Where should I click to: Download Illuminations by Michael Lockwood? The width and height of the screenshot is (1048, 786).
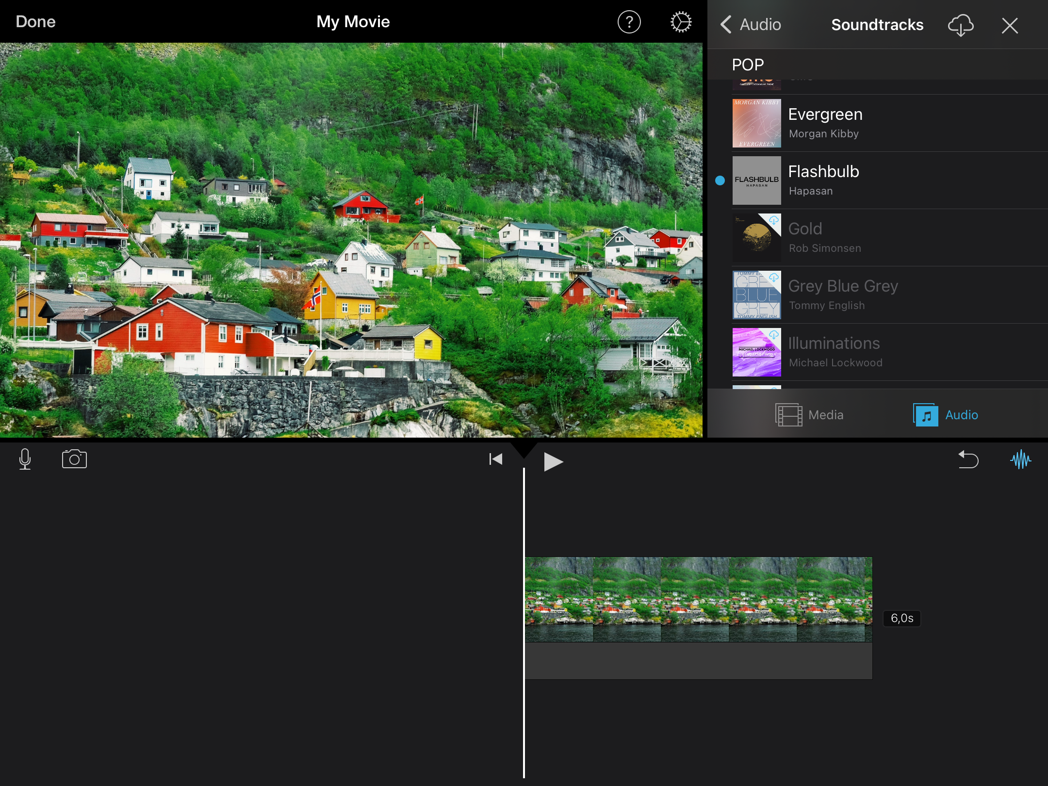(775, 335)
